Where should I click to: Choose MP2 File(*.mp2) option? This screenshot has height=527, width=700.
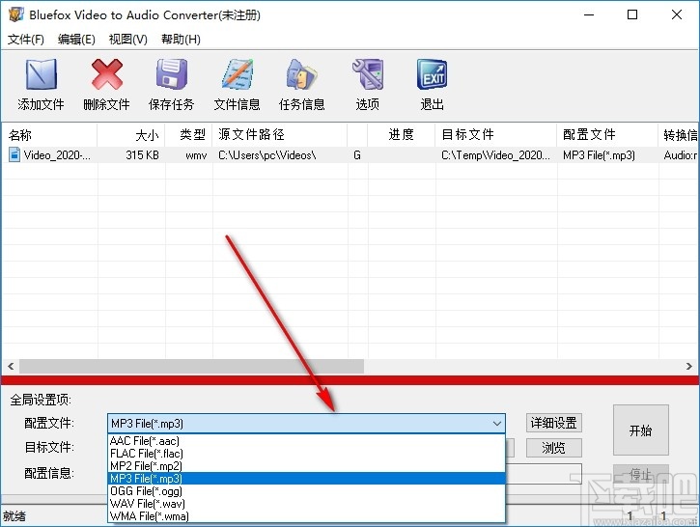[x=306, y=466]
